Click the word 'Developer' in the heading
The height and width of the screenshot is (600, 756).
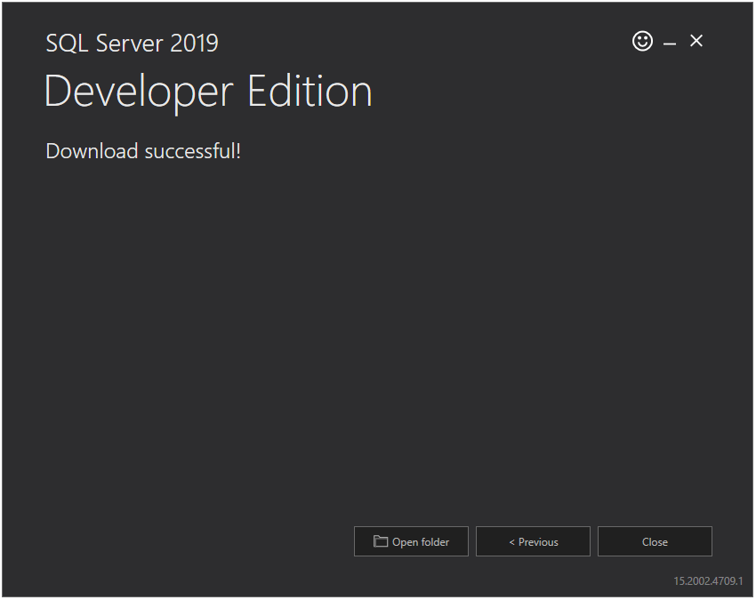139,92
